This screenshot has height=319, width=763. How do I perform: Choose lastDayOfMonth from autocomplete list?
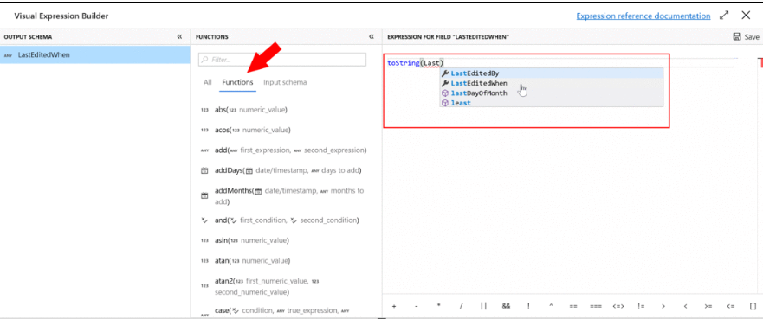coord(551,93)
